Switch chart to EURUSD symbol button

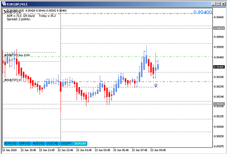click(x=11, y=143)
